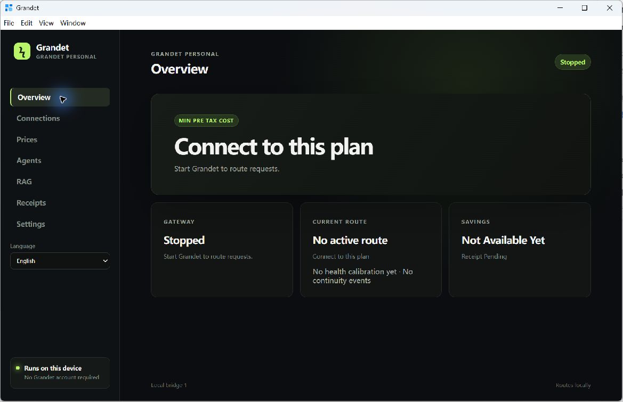
Task: Open the File menu
Action: [9, 23]
